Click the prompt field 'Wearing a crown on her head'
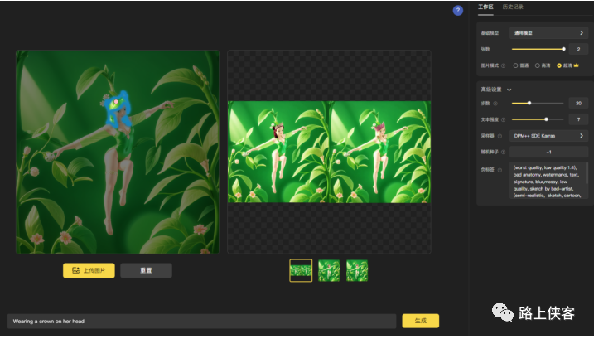594x339 pixels. [x=201, y=321]
